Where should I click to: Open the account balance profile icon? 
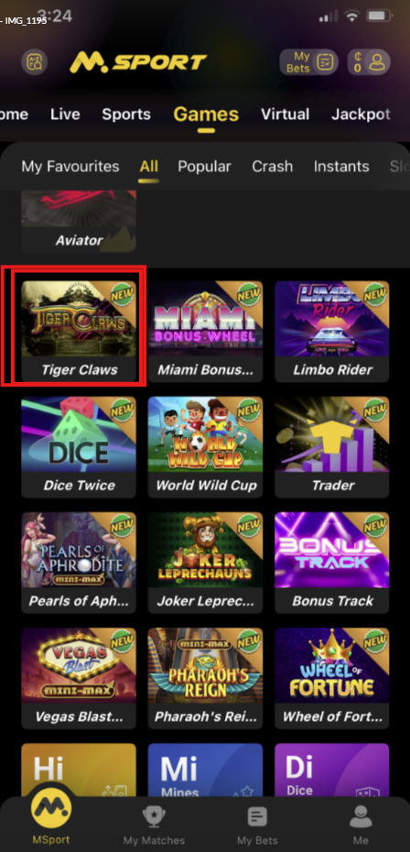coord(369,62)
